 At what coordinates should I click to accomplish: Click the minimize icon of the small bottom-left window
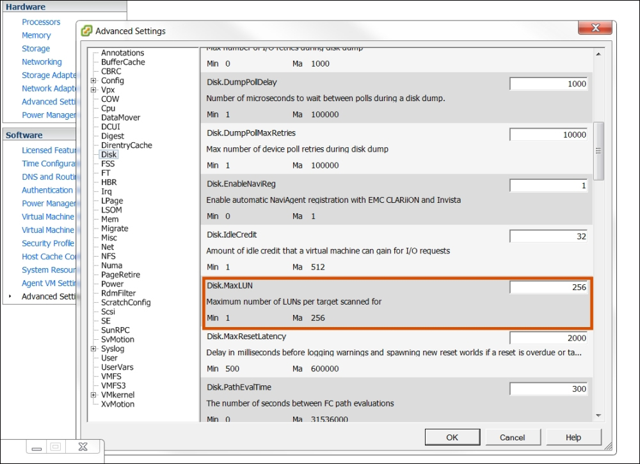click(x=36, y=447)
